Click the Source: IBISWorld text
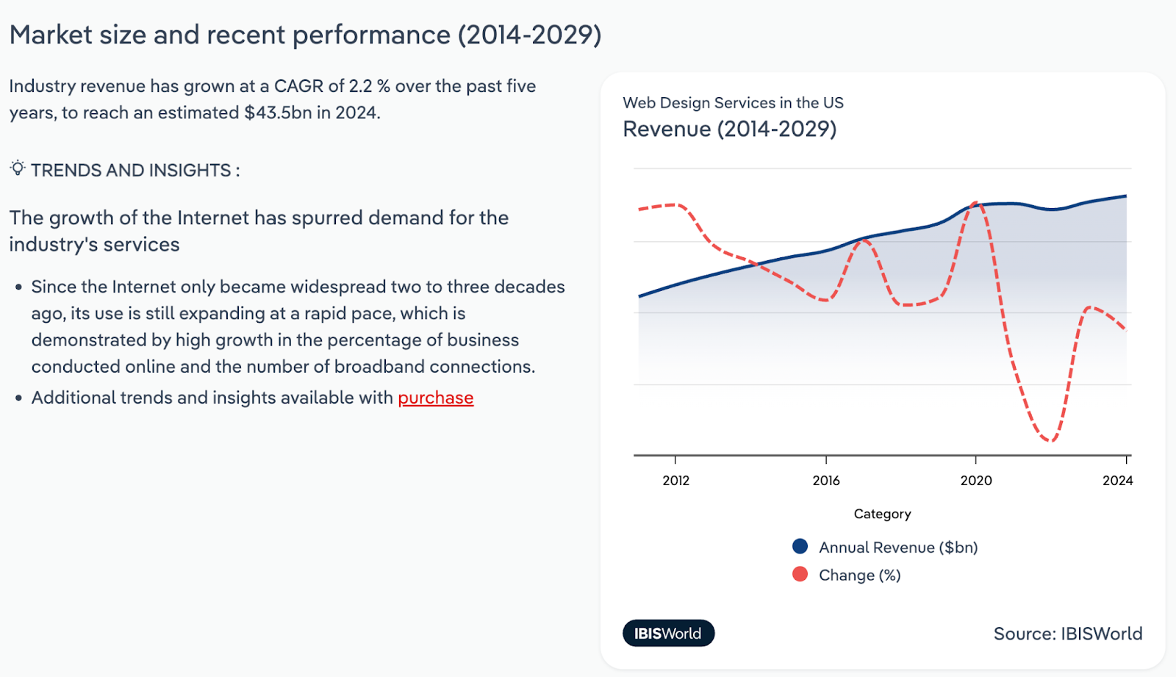The height and width of the screenshot is (677, 1176). 1067,634
